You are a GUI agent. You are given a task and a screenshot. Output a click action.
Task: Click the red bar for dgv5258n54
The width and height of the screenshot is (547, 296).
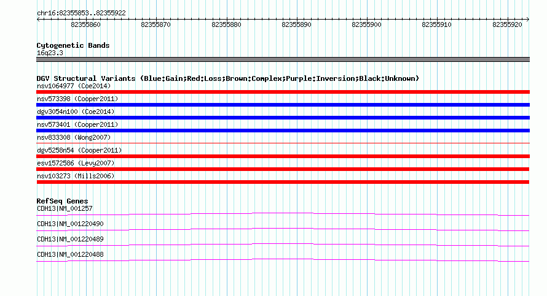[x=283, y=156]
